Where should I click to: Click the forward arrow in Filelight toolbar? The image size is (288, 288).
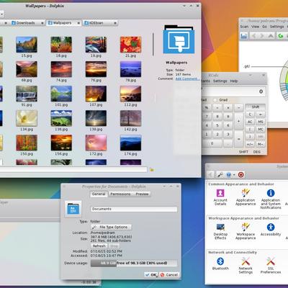pos(262,36)
